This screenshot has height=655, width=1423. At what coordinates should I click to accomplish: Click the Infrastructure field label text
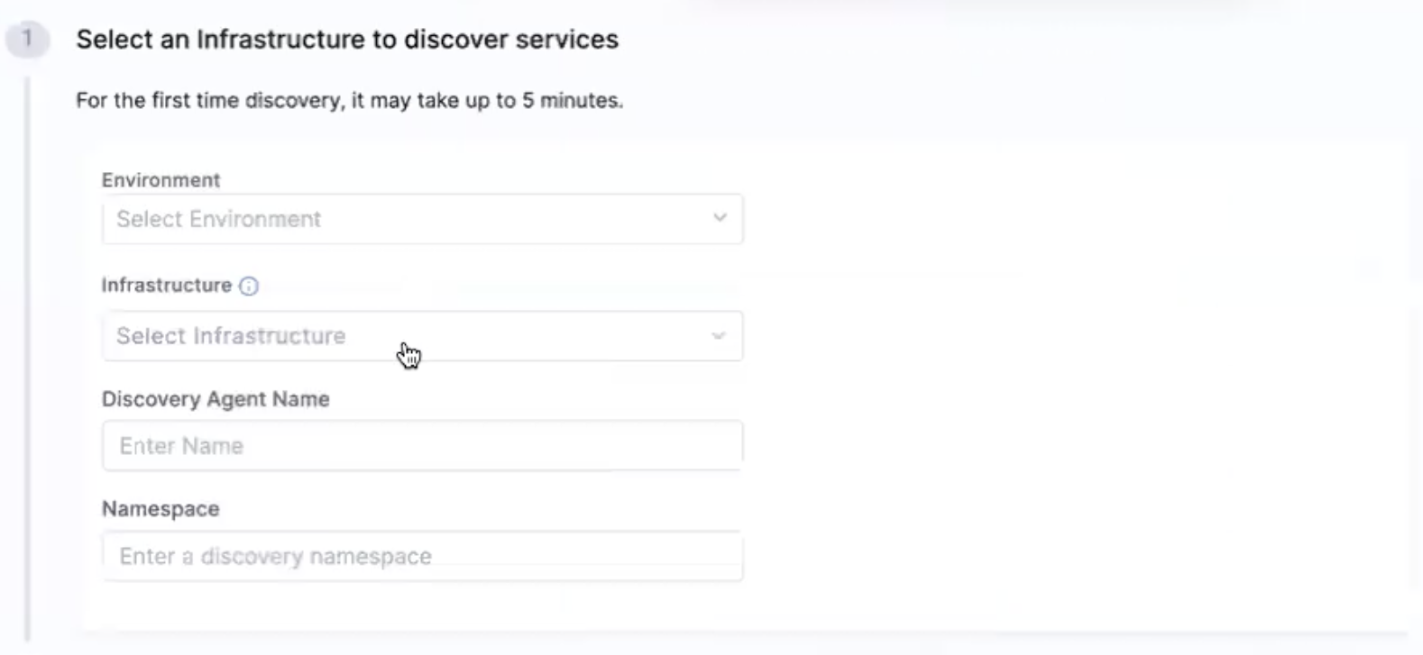pos(167,286)
